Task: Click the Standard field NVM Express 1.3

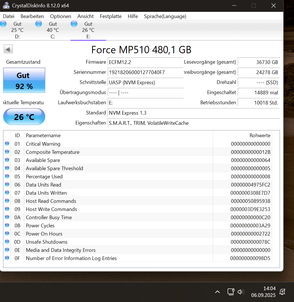Action: [x=194, y=113]
